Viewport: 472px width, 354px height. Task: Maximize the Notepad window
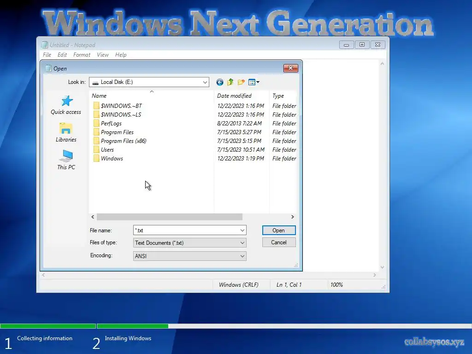[362, 45]
